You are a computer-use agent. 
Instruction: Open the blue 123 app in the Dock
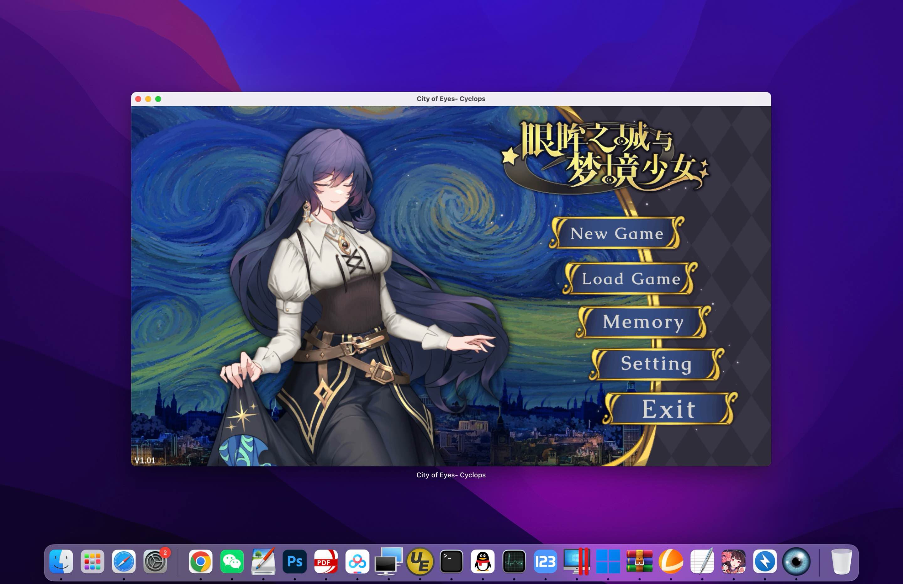545,561
